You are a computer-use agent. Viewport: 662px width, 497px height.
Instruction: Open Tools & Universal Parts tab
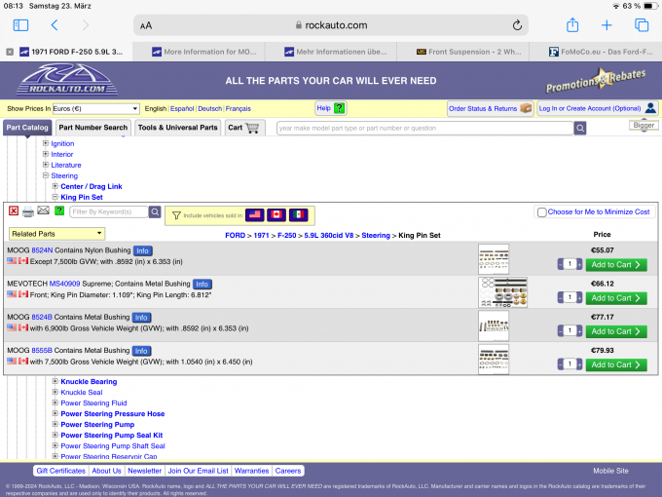(x=178, y=128)
